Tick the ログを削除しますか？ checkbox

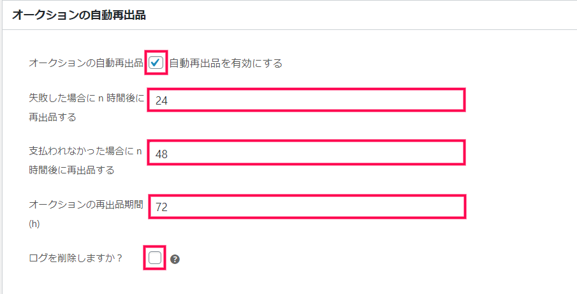click(155, 258)
